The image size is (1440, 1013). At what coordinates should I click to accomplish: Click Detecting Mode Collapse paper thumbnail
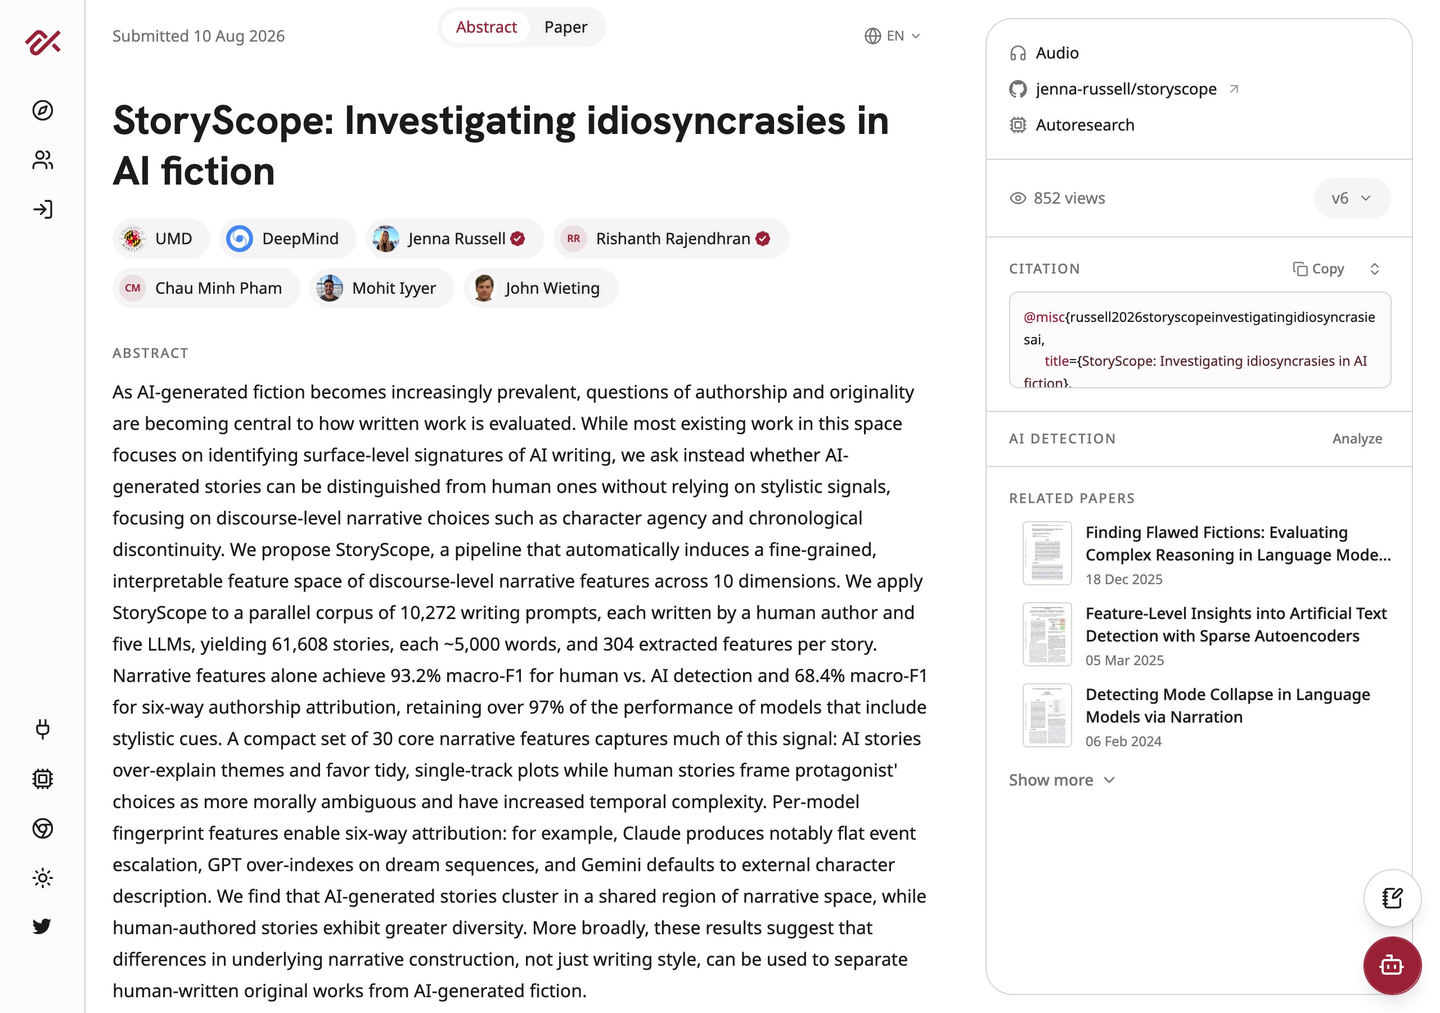[x=1047, y=715]
